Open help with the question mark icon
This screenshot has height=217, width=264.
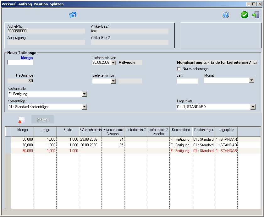pyautogui.click(x=226, y=15)
